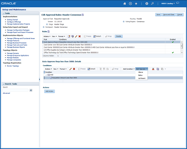This screenshot has height=149, width=187.
Task: Open paste options dropdown arrow
Action: click(x=165, y=69)
